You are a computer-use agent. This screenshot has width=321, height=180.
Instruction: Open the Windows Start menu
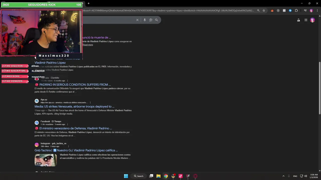point(126,176)
